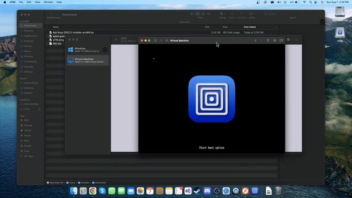
Task: Click the restart triangle icon in VM toolbar
Action: pyautogui.click(x=166, y=41)
